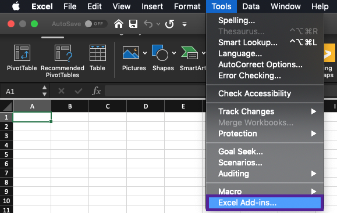Click the Cancel X in formula bar

(x=62, y=91)
